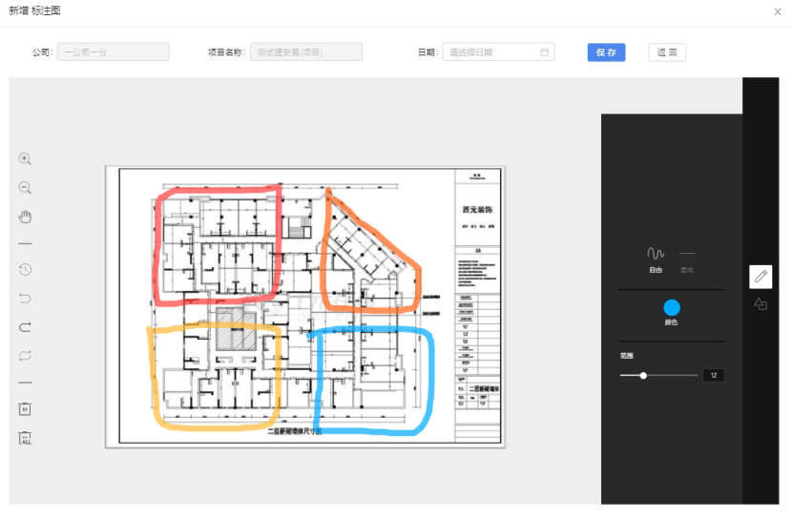
Task: Click the zoom in magnifier icon
Action: point(26,159)
